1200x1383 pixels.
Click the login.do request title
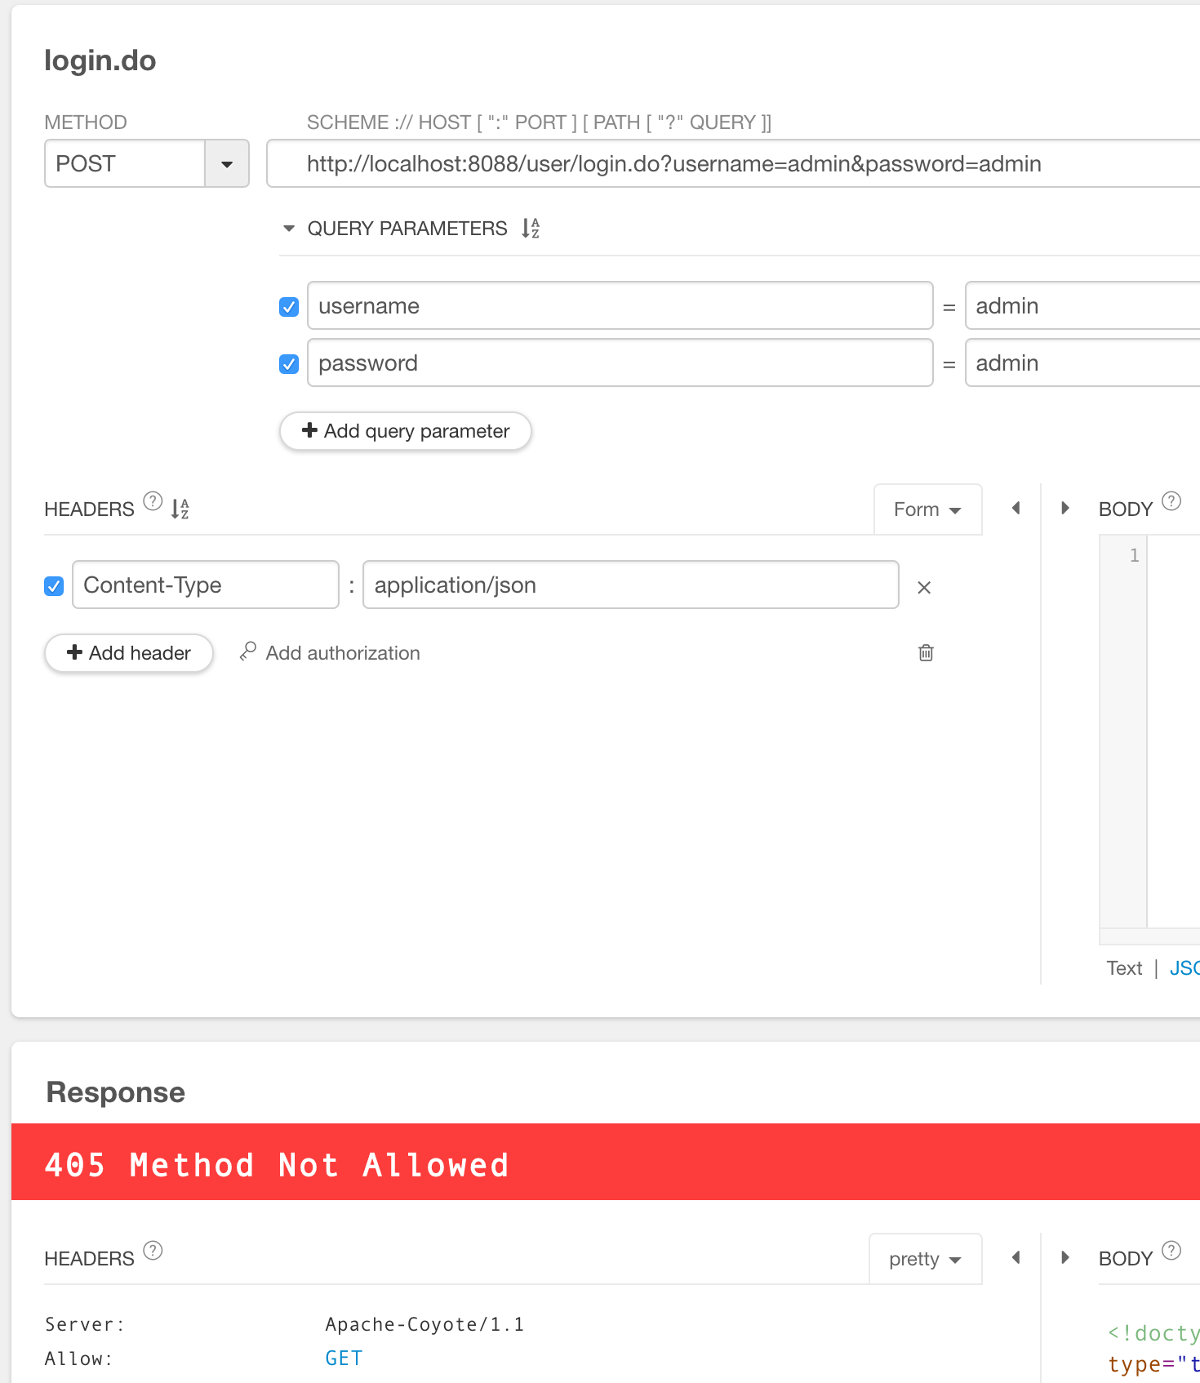(x=100, y=60)
